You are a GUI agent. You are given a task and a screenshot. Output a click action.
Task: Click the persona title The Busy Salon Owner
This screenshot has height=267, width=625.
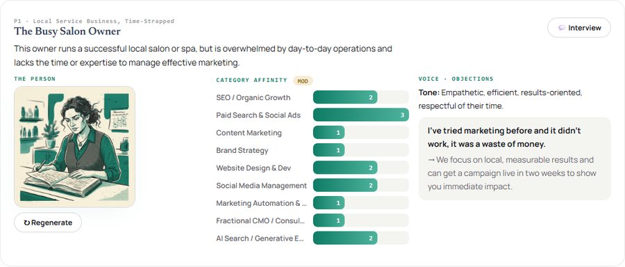point(67,31)
